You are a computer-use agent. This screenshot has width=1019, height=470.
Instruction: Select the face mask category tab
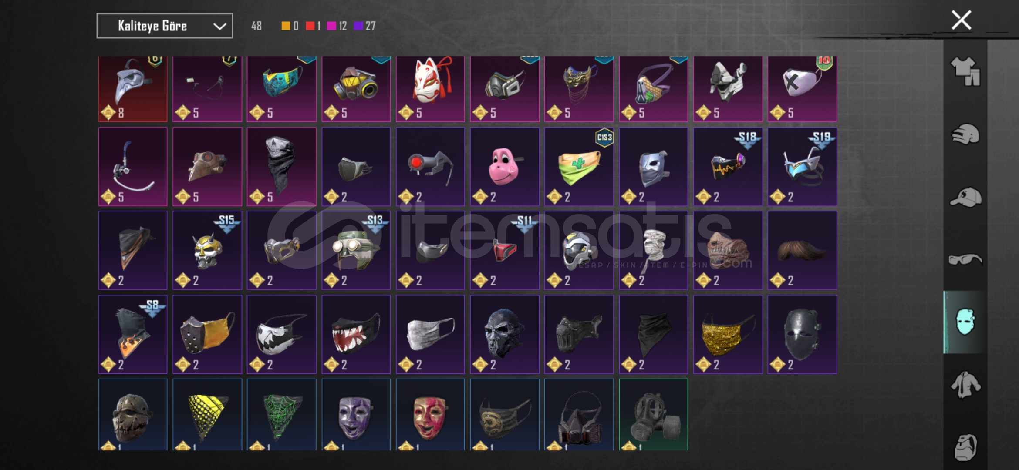pos(965,322)
